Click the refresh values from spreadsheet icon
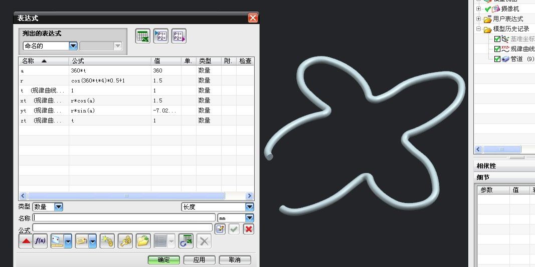Image resolution: width=535 pixels, height=267 pixels. [186, 241]
